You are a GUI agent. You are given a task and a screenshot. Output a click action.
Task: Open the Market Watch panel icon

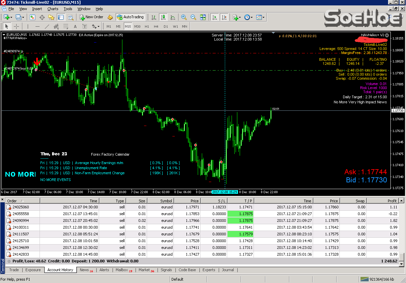pyautogui.click(x=32, y=17)
